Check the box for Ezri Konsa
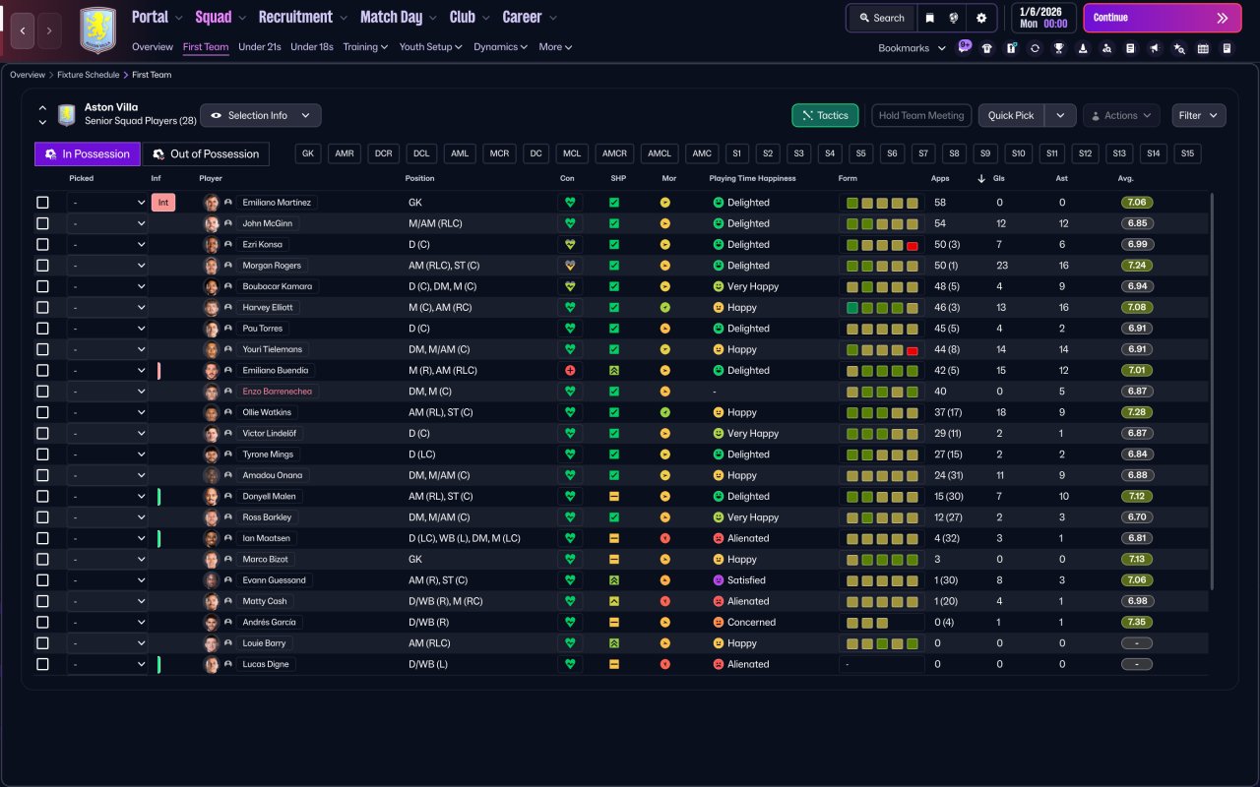 (42, 245)
